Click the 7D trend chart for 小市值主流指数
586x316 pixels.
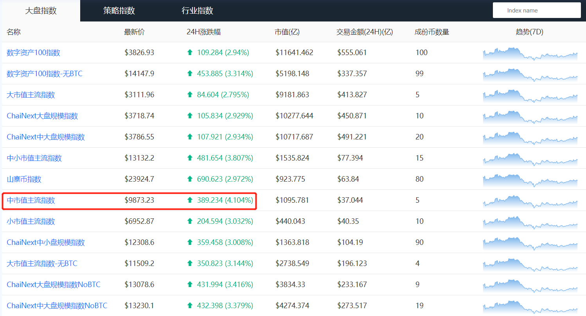[530, 222]
